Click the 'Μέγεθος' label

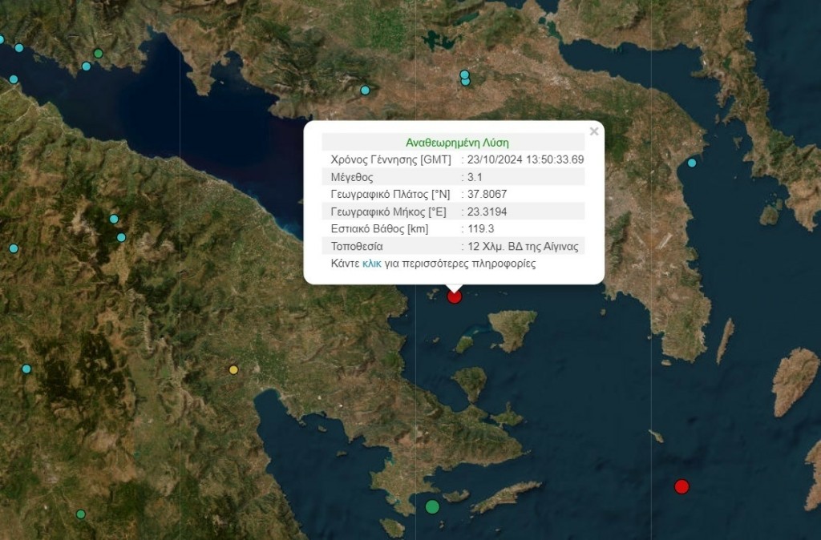coord(352,177)
